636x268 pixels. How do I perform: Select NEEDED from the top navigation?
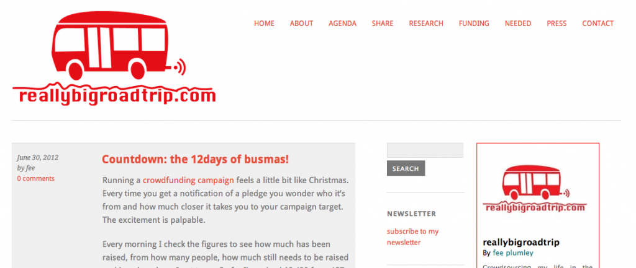(517, 24)
